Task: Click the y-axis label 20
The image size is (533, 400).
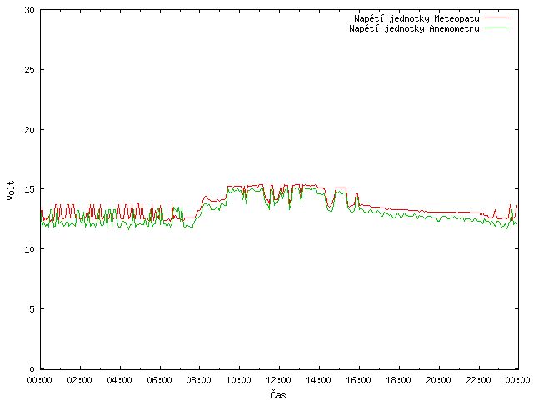Action: (30, 130)
